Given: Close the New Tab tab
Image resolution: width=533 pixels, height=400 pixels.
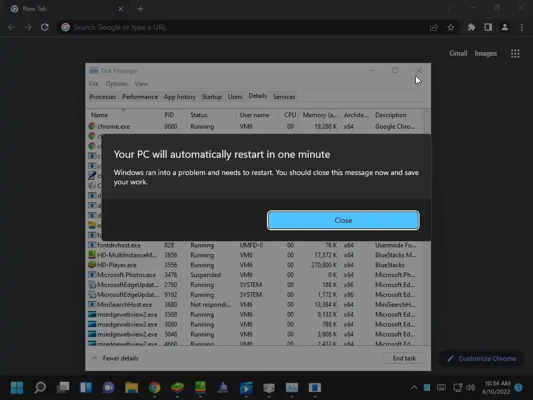Looking at the screenshot, I should click(121, 9).
